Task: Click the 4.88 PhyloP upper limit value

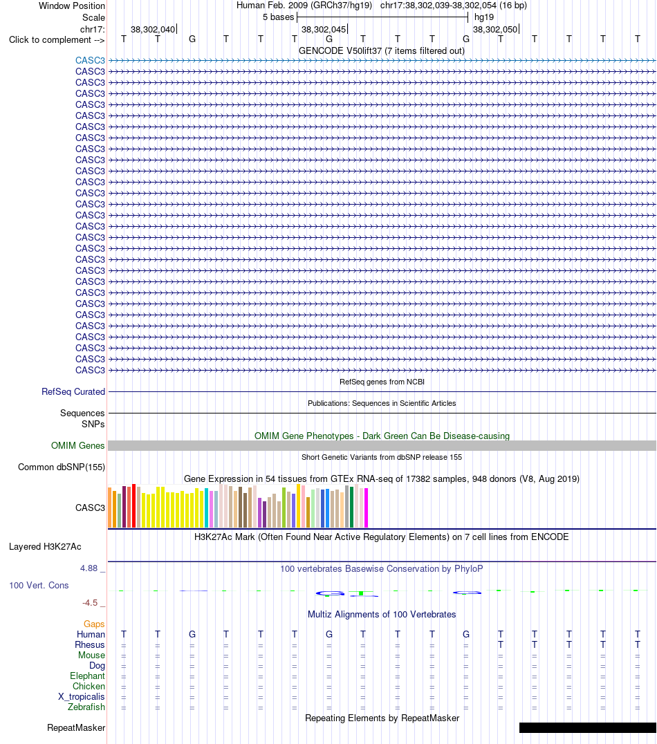Action: (89, 568)
